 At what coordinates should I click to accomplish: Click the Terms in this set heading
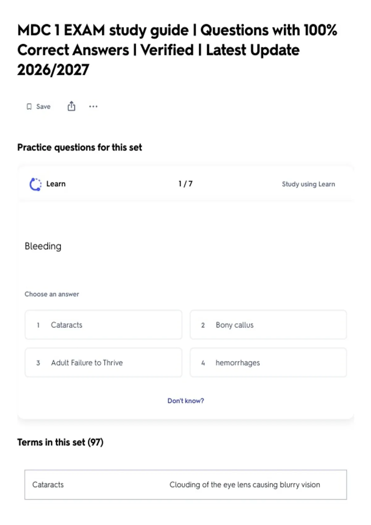click(x=60, y=442)
